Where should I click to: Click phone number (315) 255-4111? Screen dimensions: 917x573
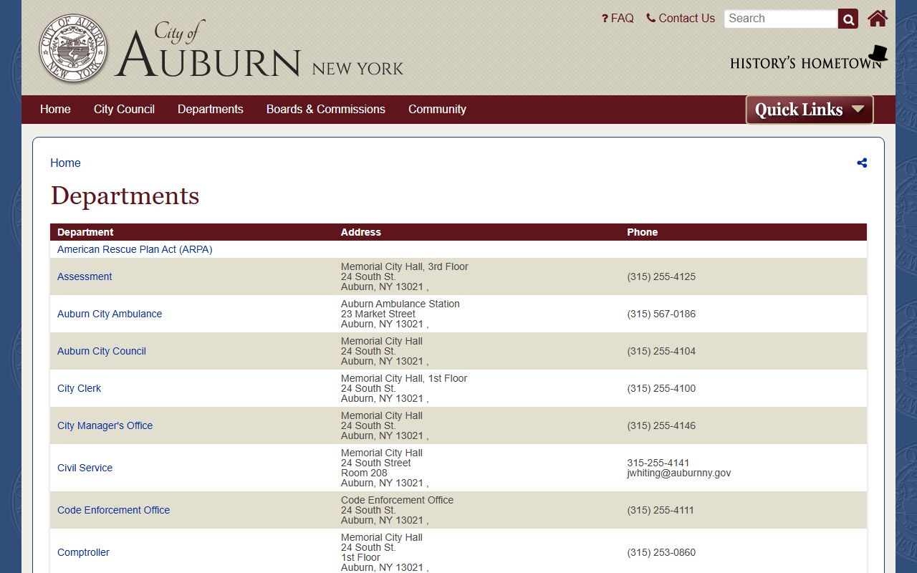point(661,510)
